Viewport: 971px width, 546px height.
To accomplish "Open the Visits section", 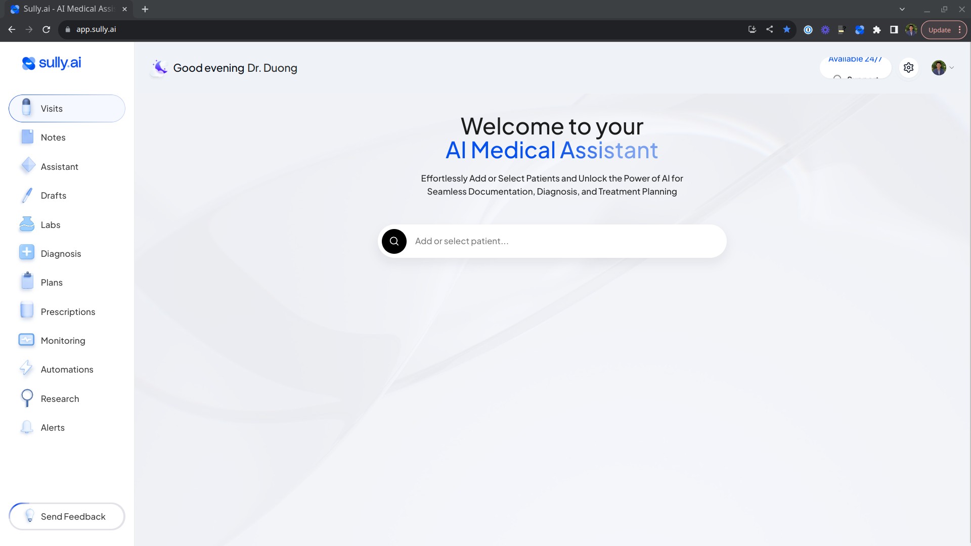I will (x=67, y=109).
